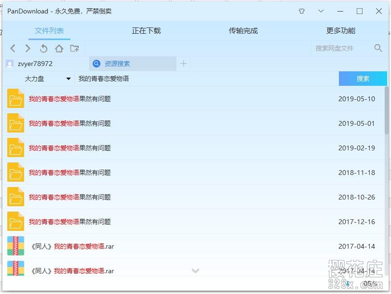
Task: Select folder name in 2019-05-01 row
Action: click(x=70, y=123)
